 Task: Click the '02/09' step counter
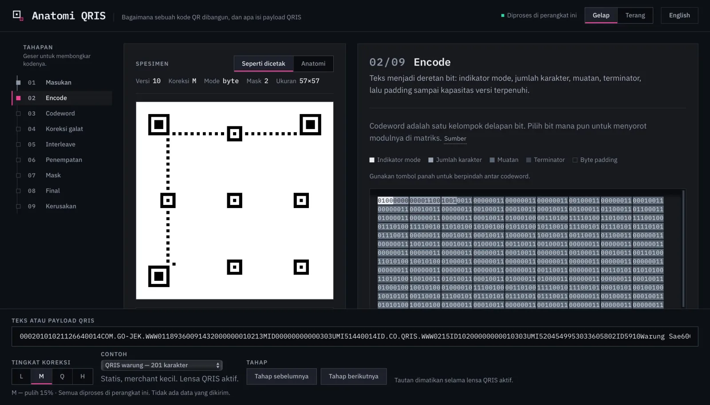[387, 63]
